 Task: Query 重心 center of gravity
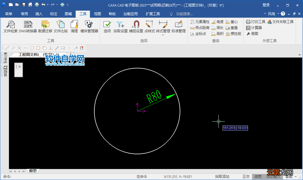[x=231, y=22]
